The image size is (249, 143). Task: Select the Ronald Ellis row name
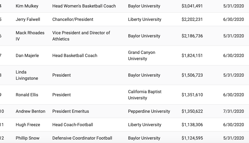(27, 95)
